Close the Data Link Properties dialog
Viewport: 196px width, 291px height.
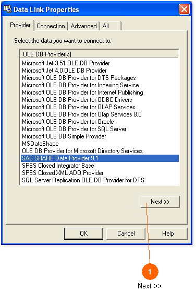[184, 9]
